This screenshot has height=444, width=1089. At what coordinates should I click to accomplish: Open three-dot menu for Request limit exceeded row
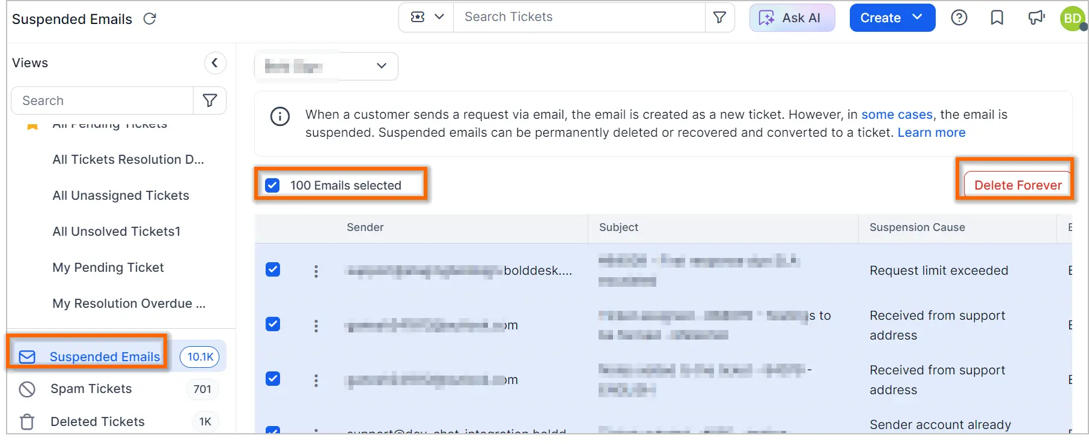pyautogui.click(x=316, y=271)
